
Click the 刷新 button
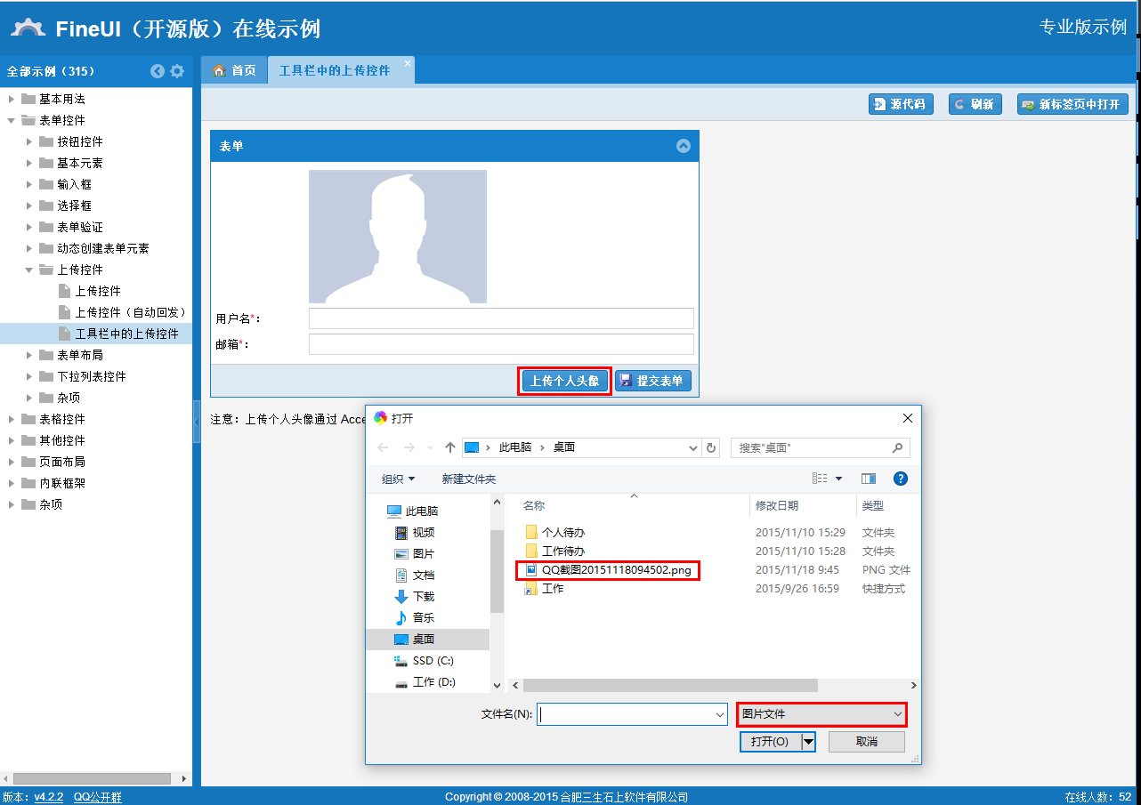point(975,104)
